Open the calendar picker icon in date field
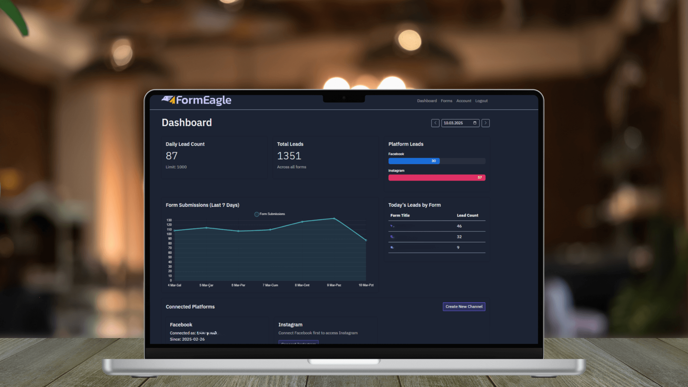Screen dimensions: 688x387 pos(475,123)
